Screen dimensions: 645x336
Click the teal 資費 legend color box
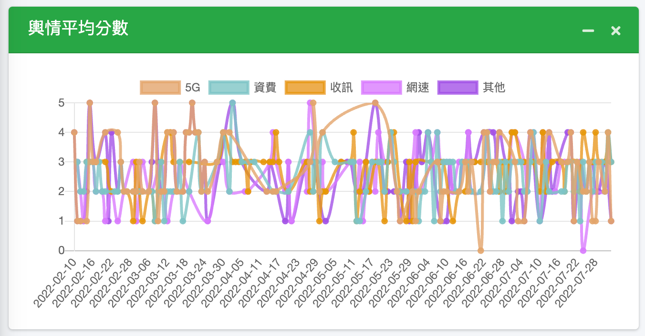pos(229,88)
